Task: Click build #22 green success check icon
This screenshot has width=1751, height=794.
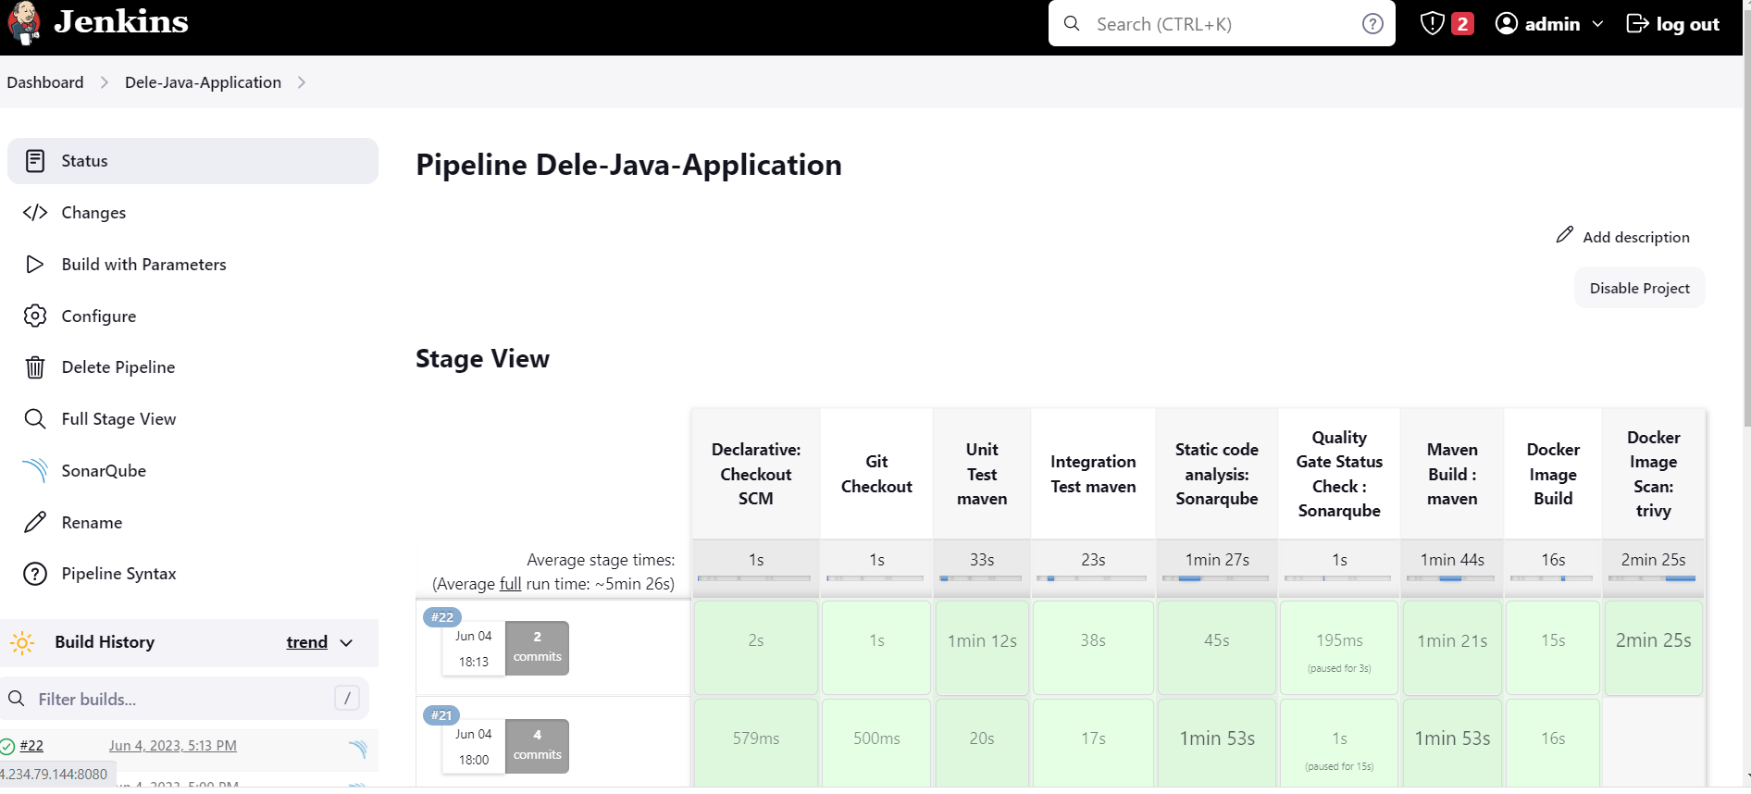Action: tap(7, 746)
